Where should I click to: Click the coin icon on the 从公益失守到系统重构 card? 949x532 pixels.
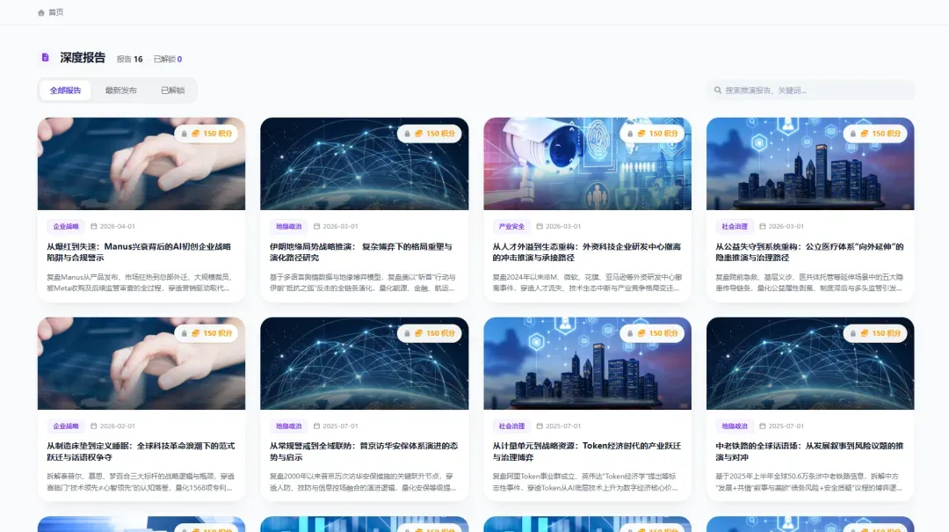click(865, 134)
